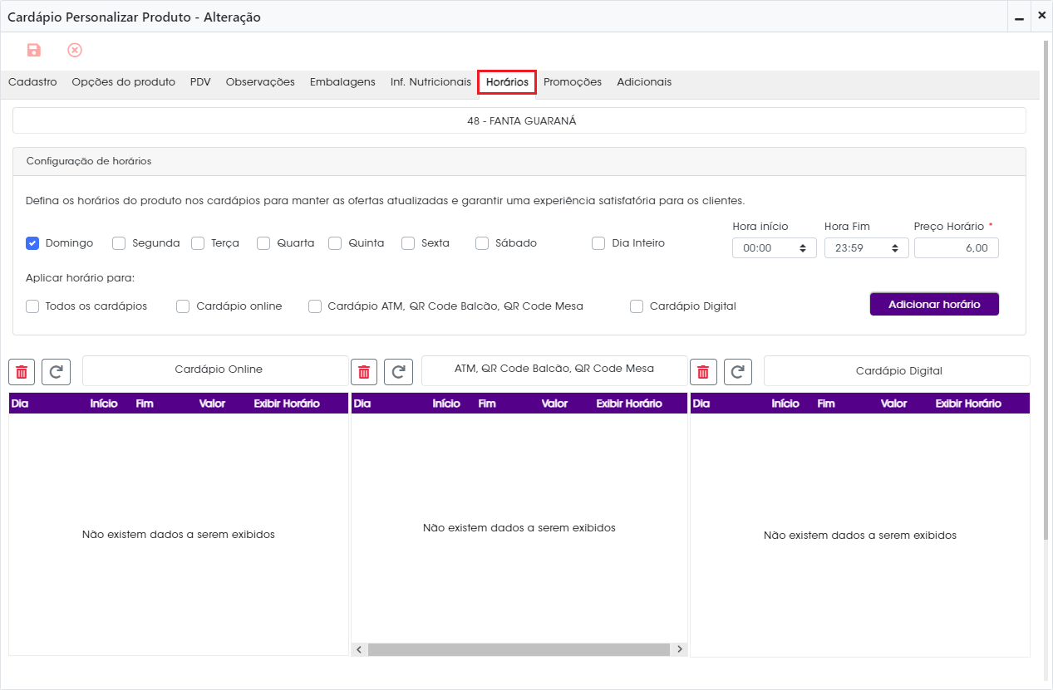
Task: Click the window vertical scrollbar
Action: click(x=1046, y=291)
